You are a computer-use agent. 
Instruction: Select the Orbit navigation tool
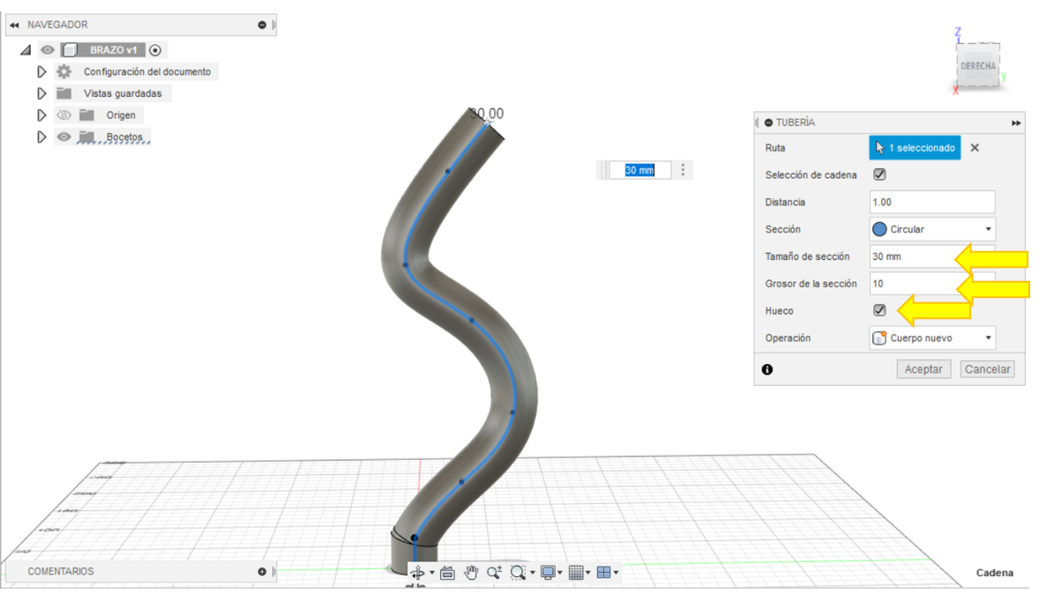tap(417, 573)
